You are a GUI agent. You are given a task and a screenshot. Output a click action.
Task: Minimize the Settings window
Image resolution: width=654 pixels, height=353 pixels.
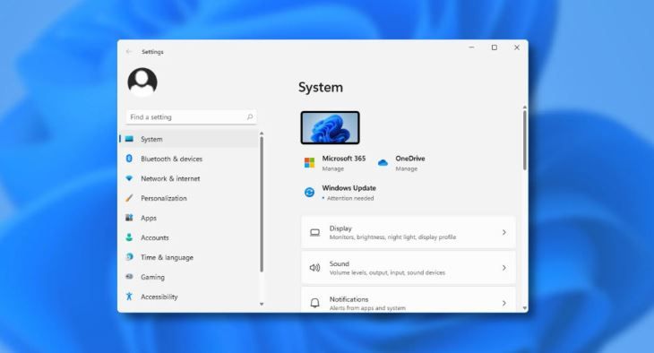coord(472,47)
